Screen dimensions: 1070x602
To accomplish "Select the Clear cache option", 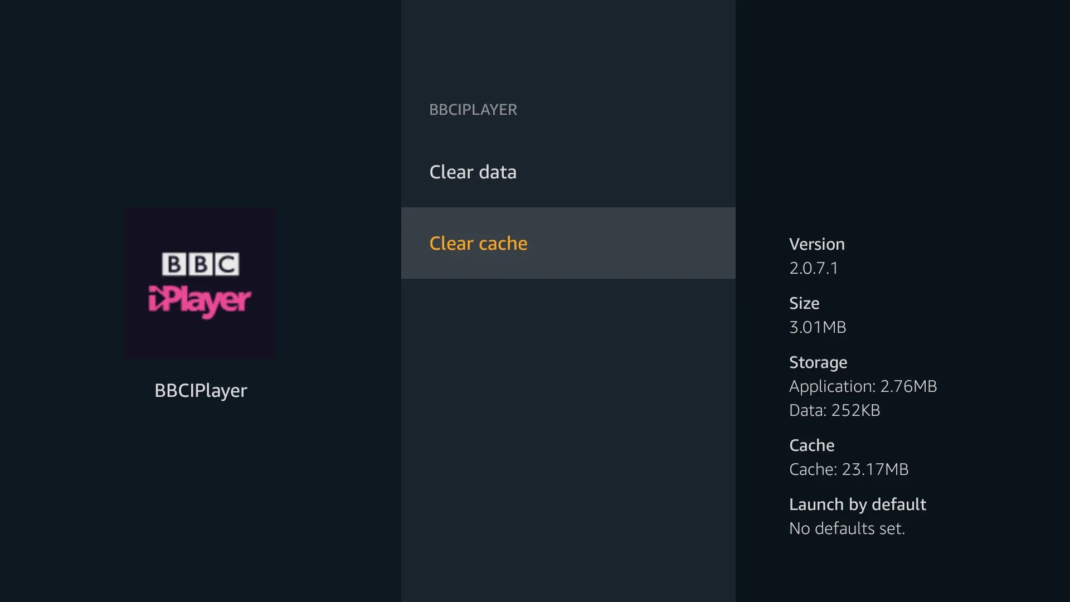I will click(478, 243).
